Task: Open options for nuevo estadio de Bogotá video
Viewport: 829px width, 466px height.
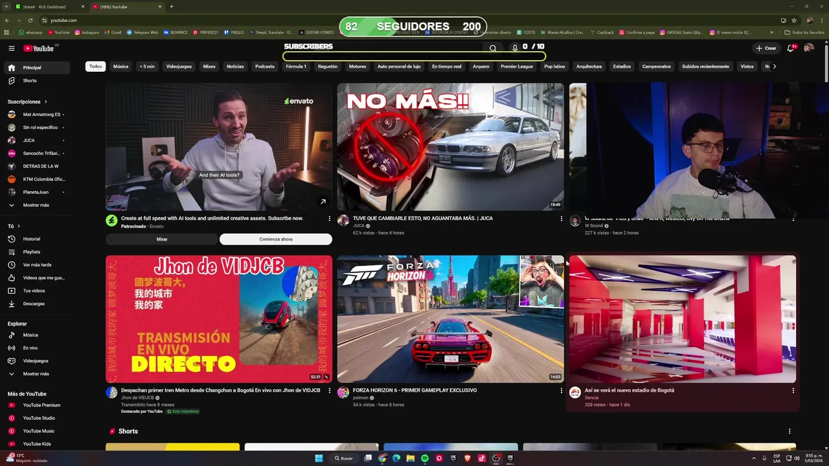Action: (x=793, y=390)
